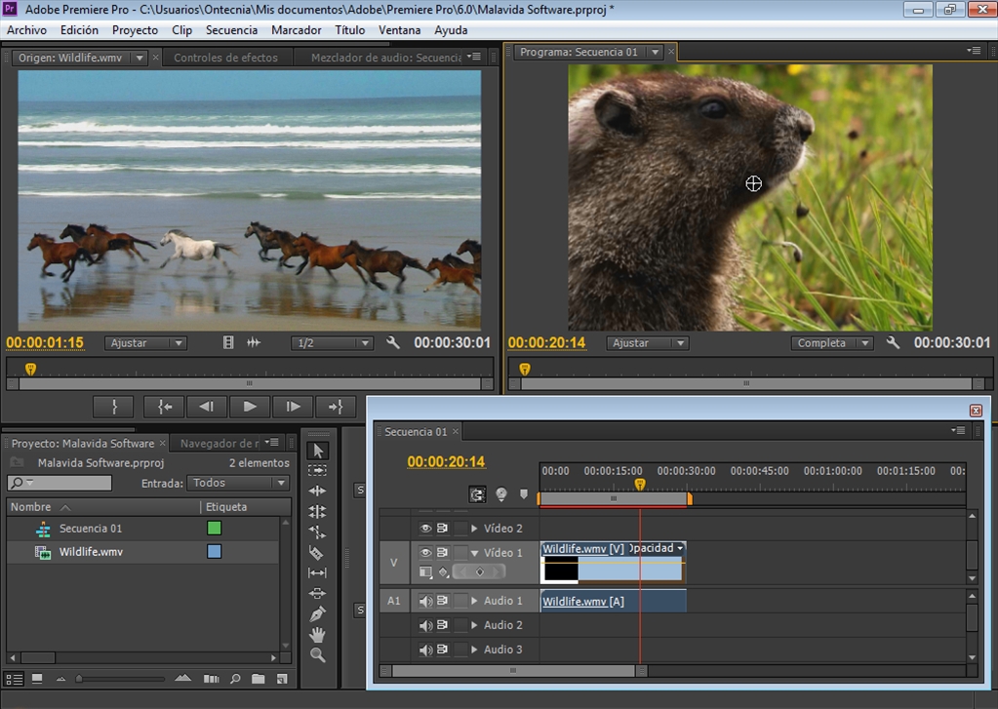Screen dimensions: 998x709
Task: Collapse the Video 1 track
Action: point(474,553)
